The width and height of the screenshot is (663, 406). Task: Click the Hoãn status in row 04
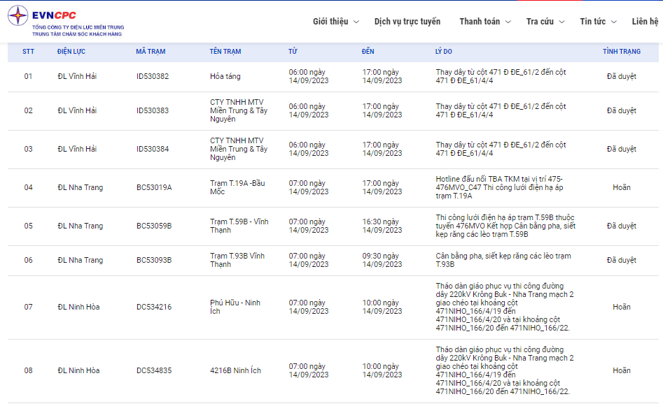(x=621, y=187)
